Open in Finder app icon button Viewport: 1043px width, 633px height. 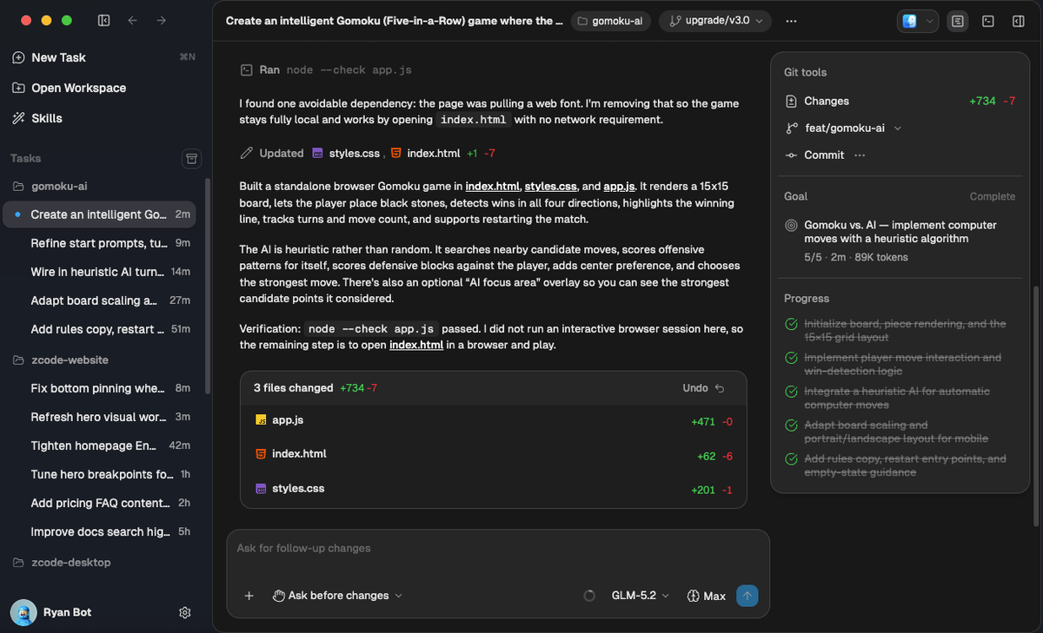[910, 21]
